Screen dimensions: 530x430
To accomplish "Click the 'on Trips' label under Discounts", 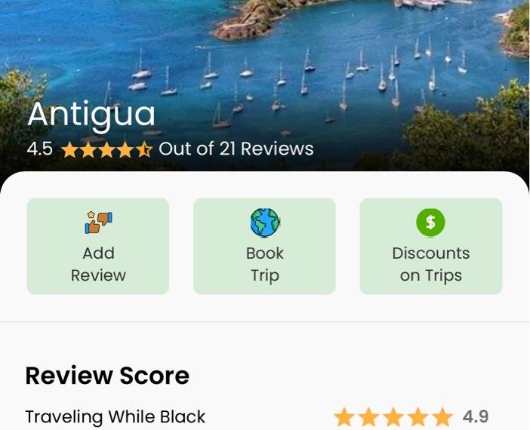I will [431, 276].
